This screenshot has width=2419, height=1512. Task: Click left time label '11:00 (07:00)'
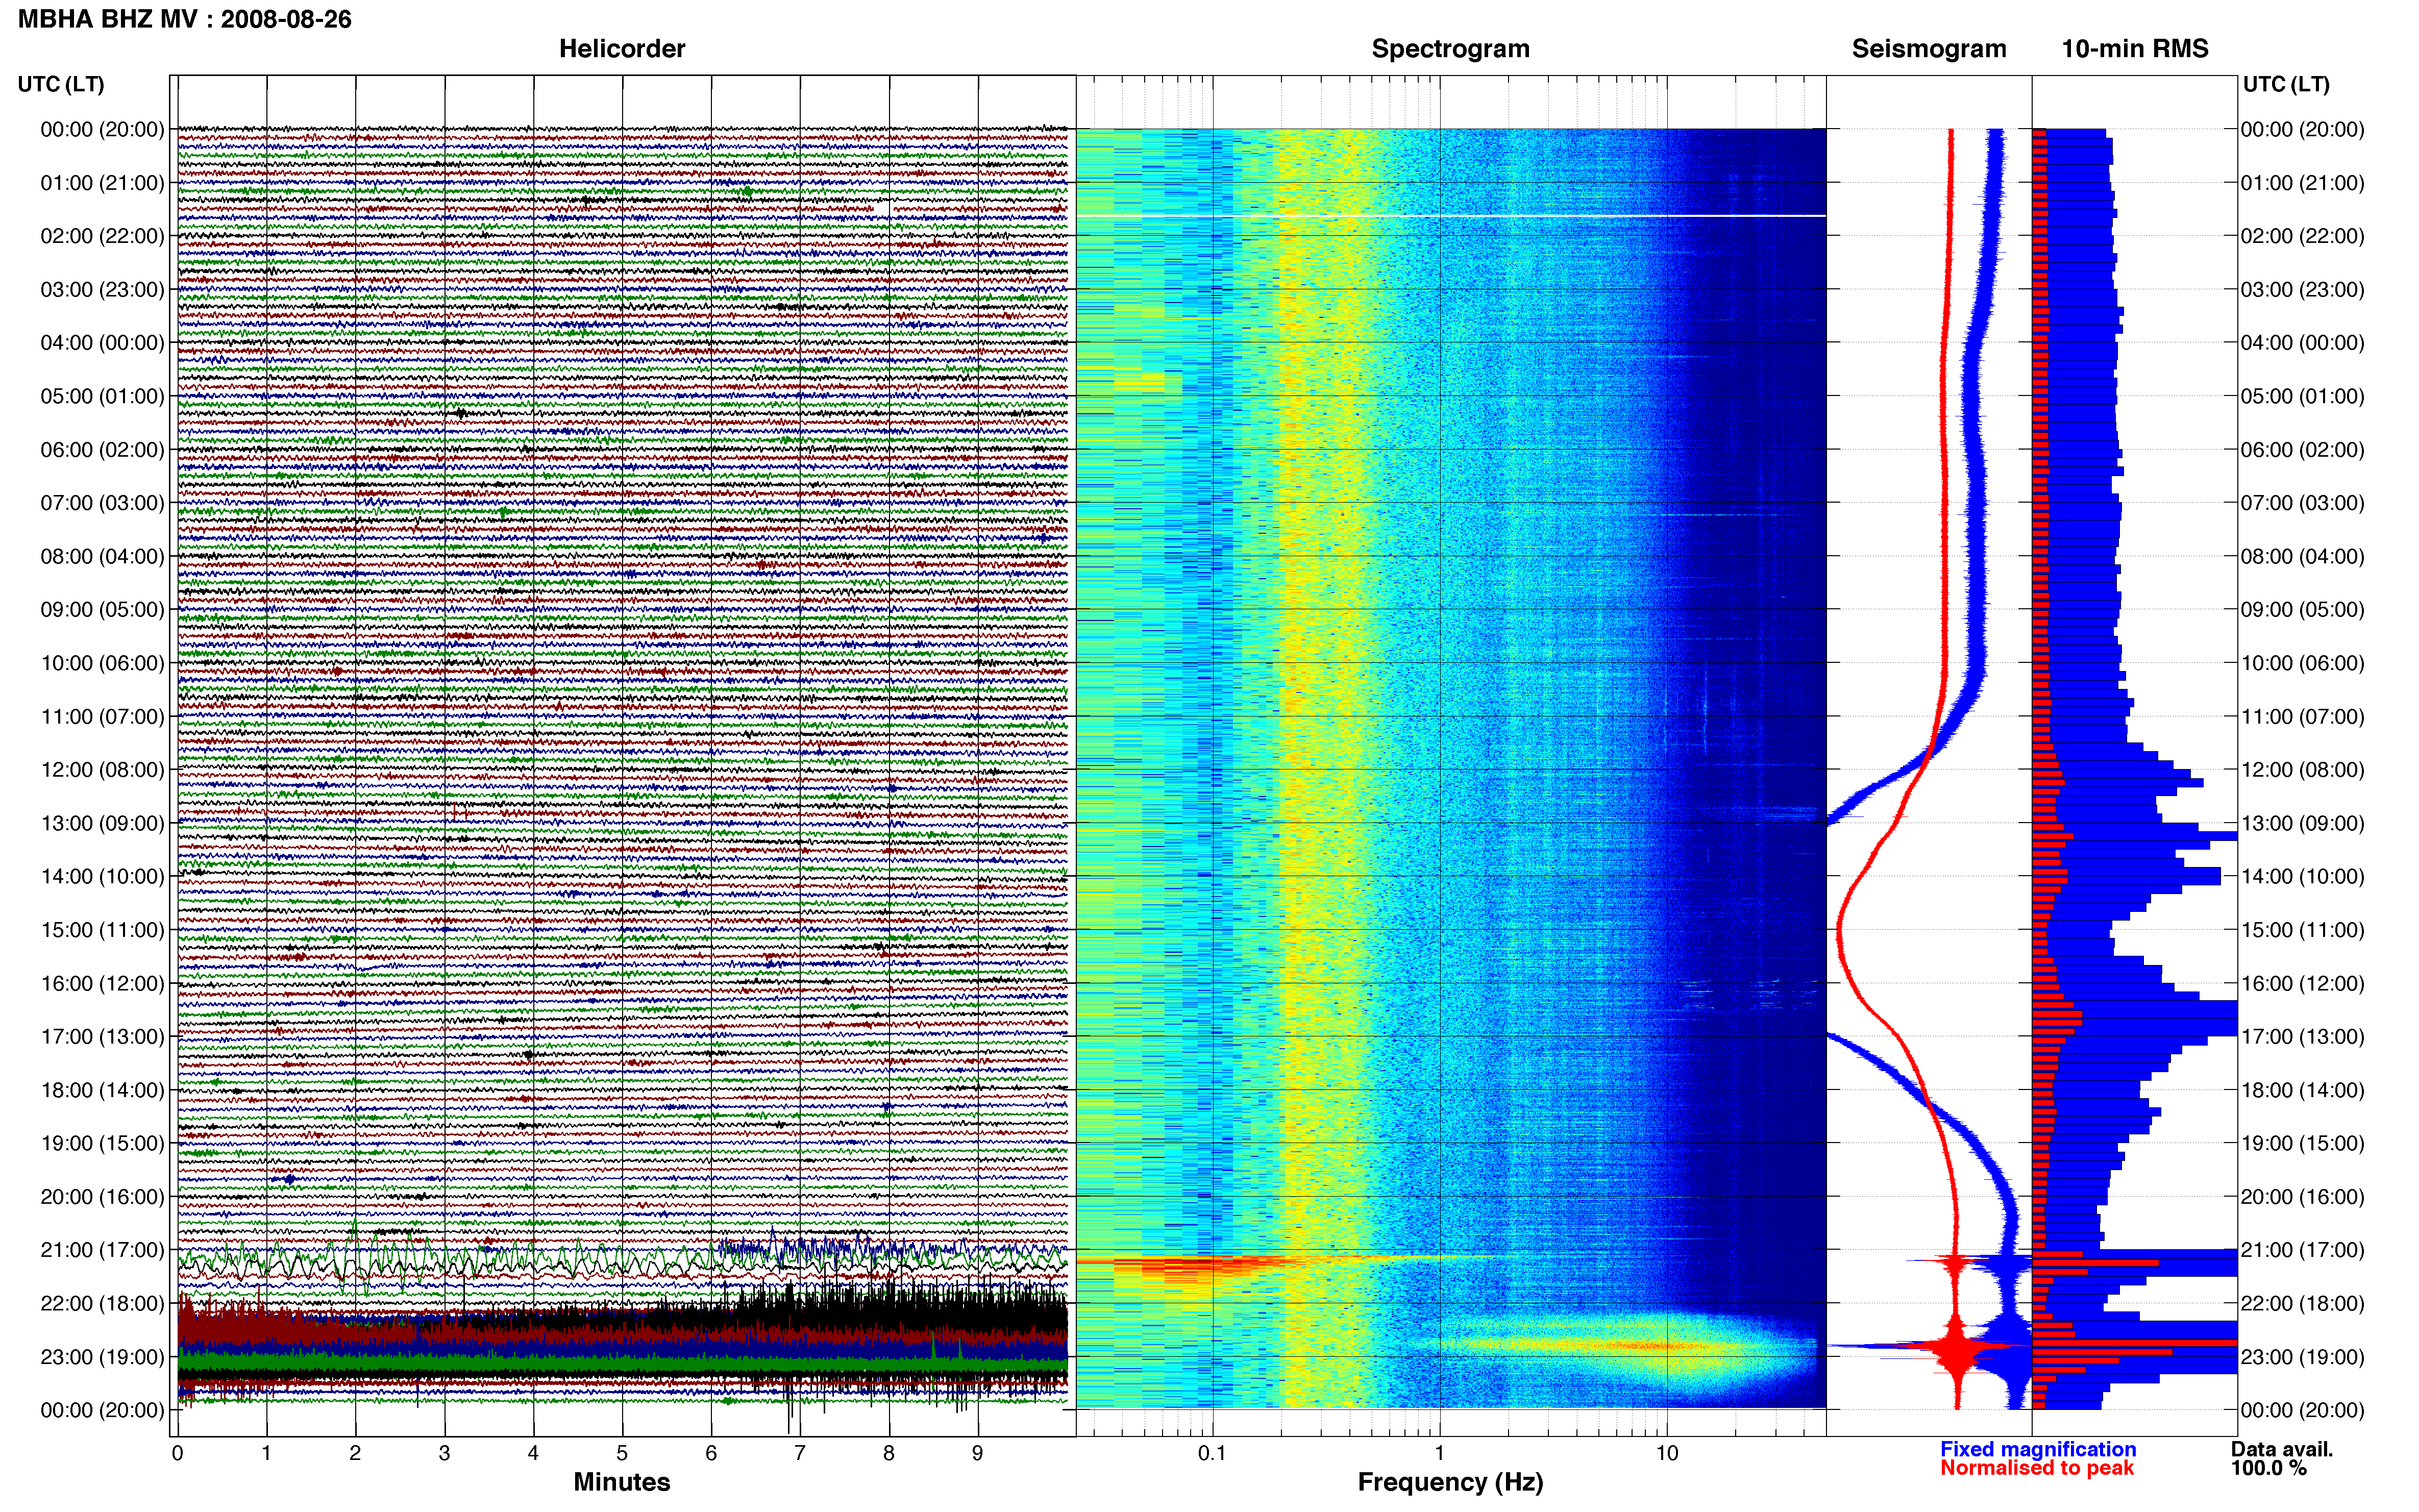102,717
